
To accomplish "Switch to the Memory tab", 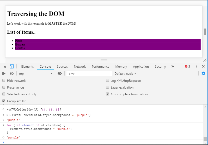I will [x=121, y=67].
